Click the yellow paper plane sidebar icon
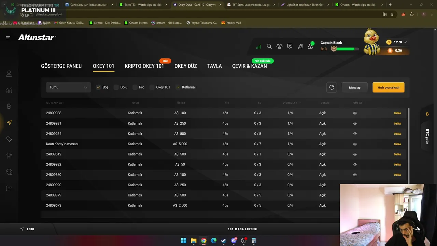Screen dimensions: 437x246 [x=9, y=123]
